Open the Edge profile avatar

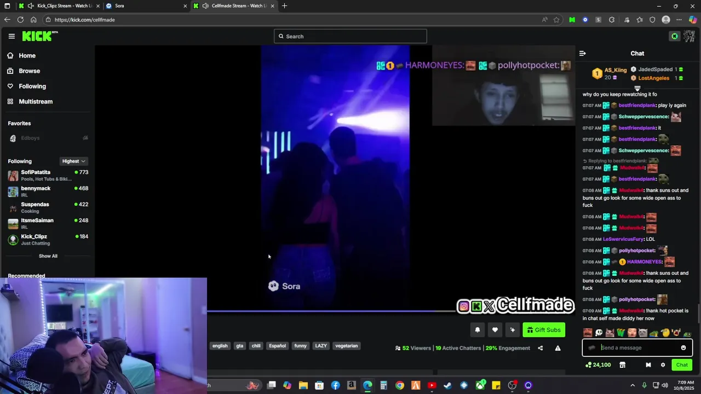click(666, 20)
